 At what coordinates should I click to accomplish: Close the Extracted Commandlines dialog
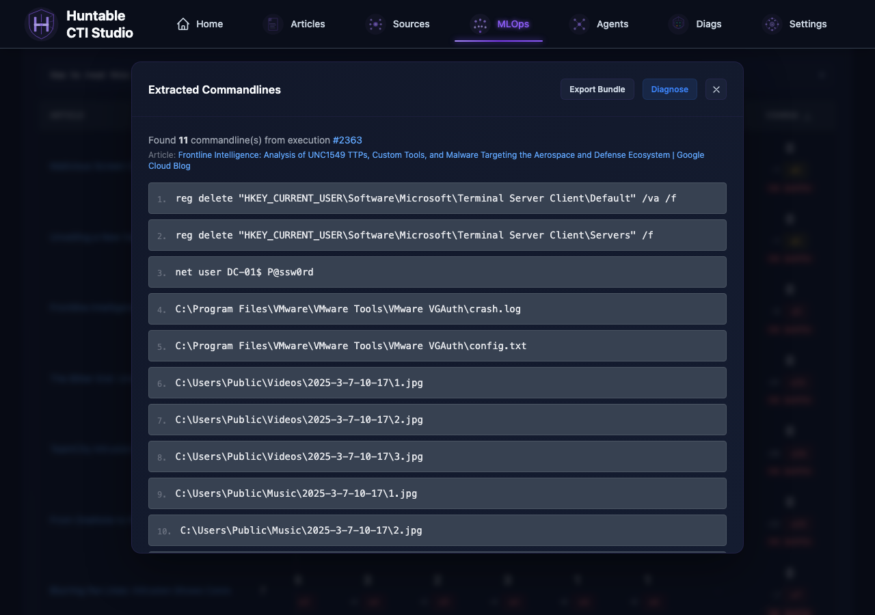pos(716,90)
